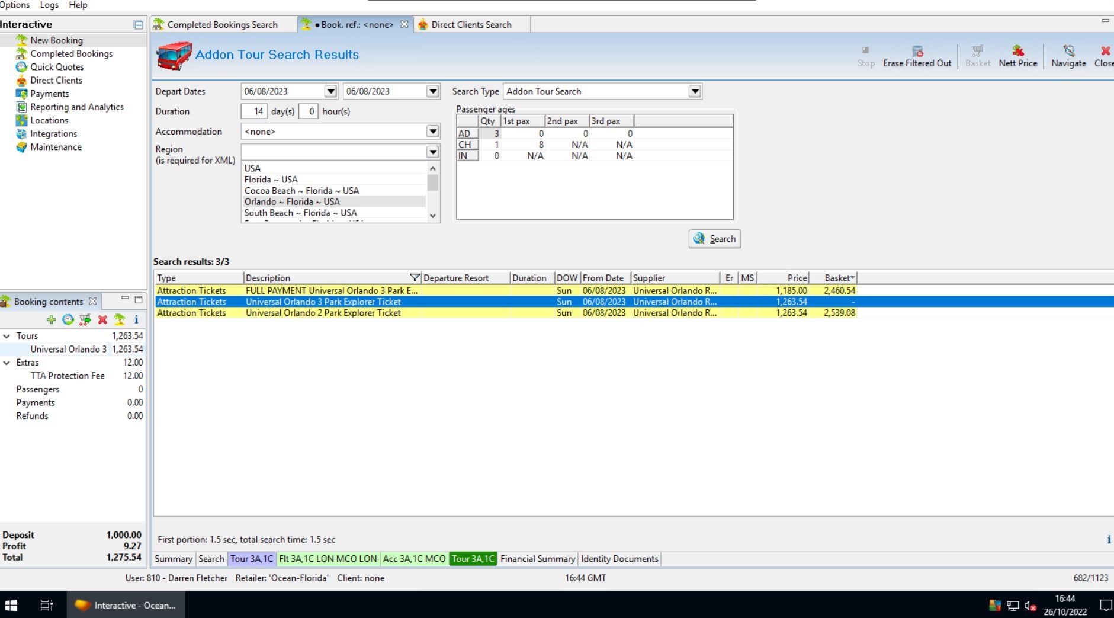This screenshot has width=1114, height=618.
Task: Click the info icon beside the search time
Action: [x=1108, y=539]
